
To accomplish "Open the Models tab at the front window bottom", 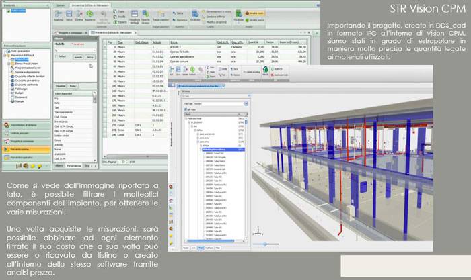I will point(186,248).
